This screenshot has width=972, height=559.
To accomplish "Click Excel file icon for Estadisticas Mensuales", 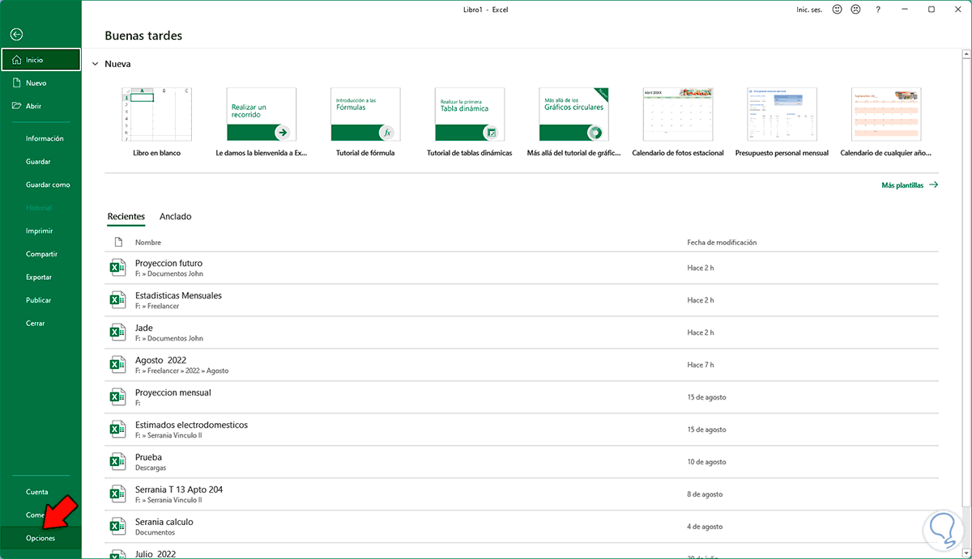I will [x=117, y=300].
